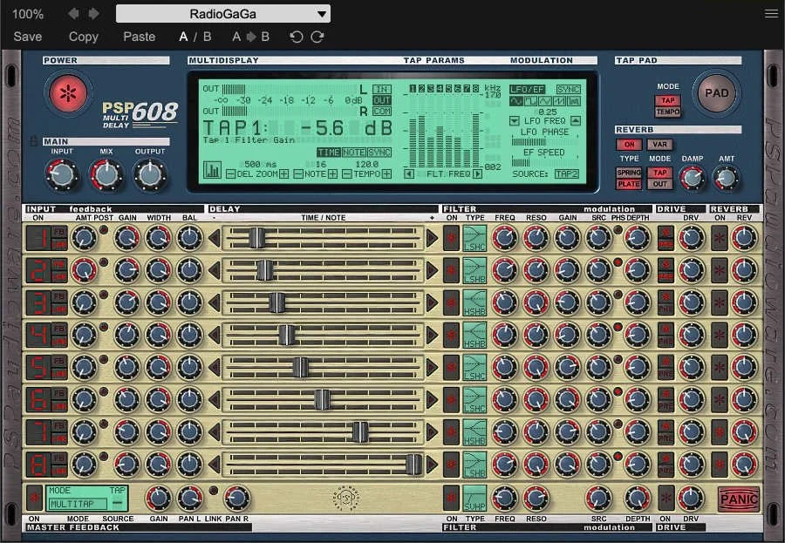Click FLT FREQ left arrow in display
Image resolution: width=785 pixels, height=543 pixels.
(410, 173)
